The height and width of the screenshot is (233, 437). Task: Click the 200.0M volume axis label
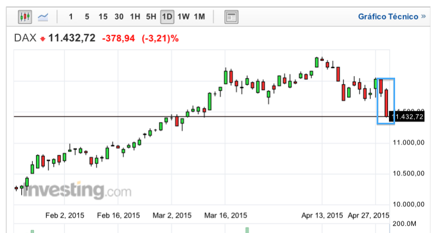(404, 224)
